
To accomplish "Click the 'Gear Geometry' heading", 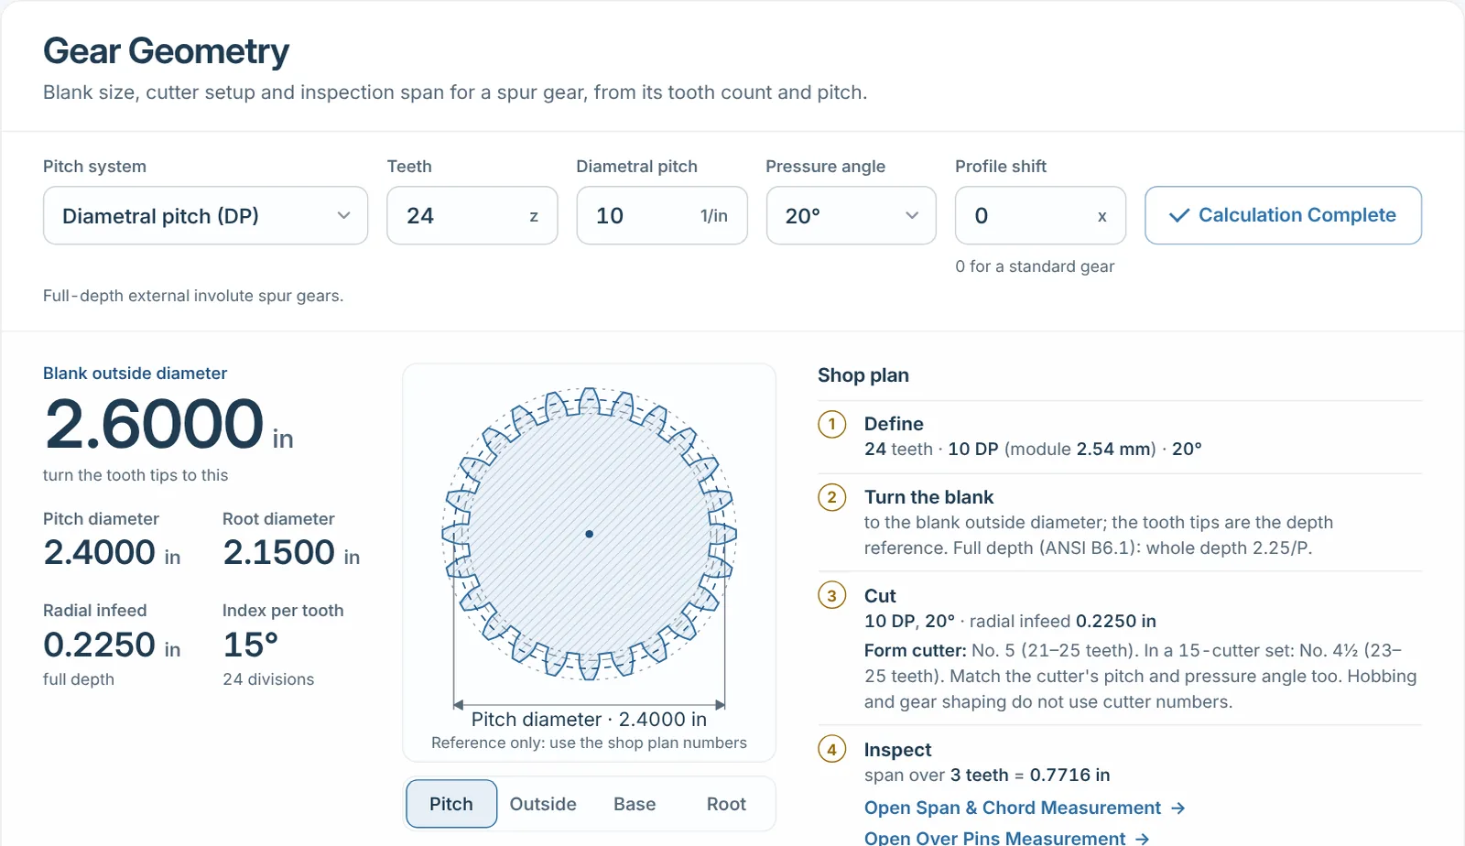I will [x=166, y=51].
